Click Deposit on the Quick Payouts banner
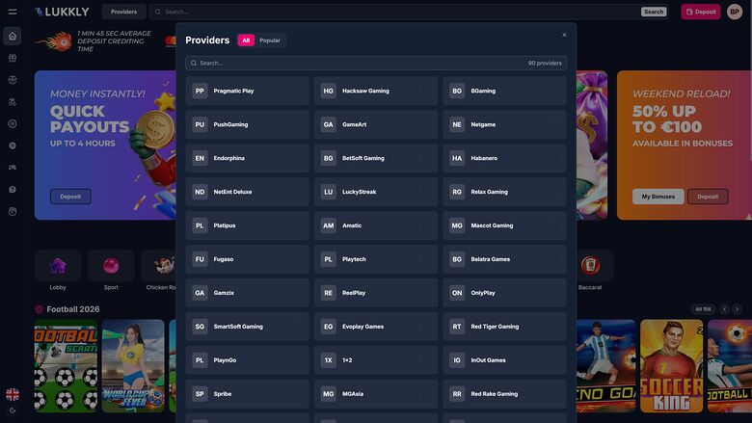The image size is (752, 423). [x=70, y=197]
